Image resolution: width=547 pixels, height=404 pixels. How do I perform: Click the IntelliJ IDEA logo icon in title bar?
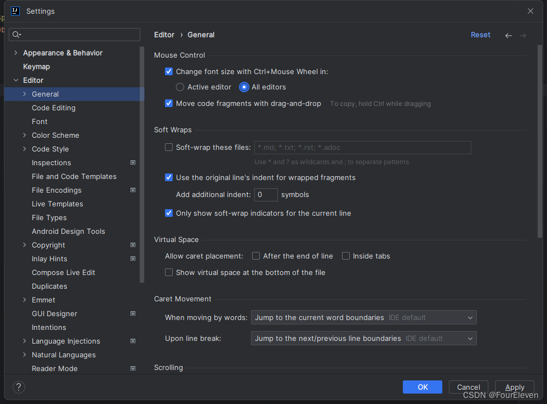tap(15, 11)
